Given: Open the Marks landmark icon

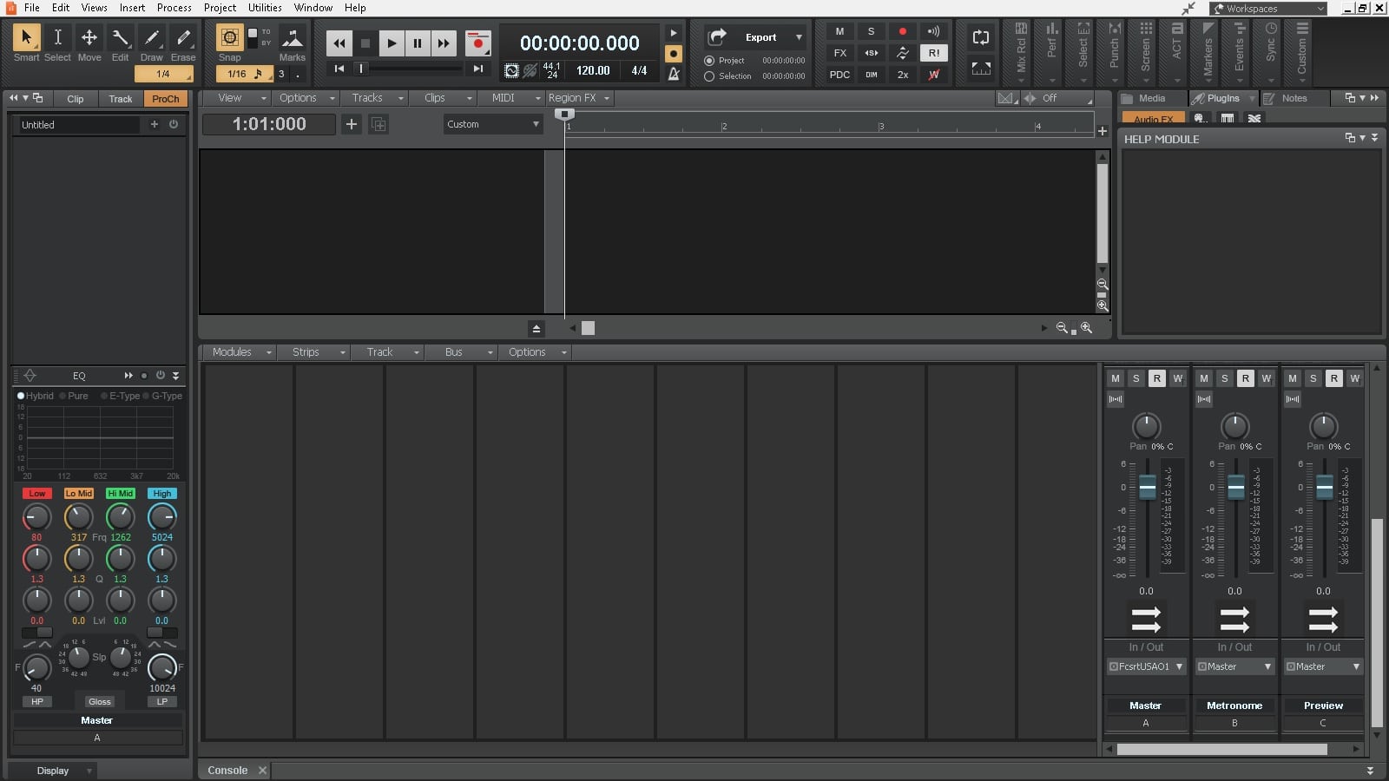Looking at the screenshot, I should pyautogui.click(x=293, y=38).
